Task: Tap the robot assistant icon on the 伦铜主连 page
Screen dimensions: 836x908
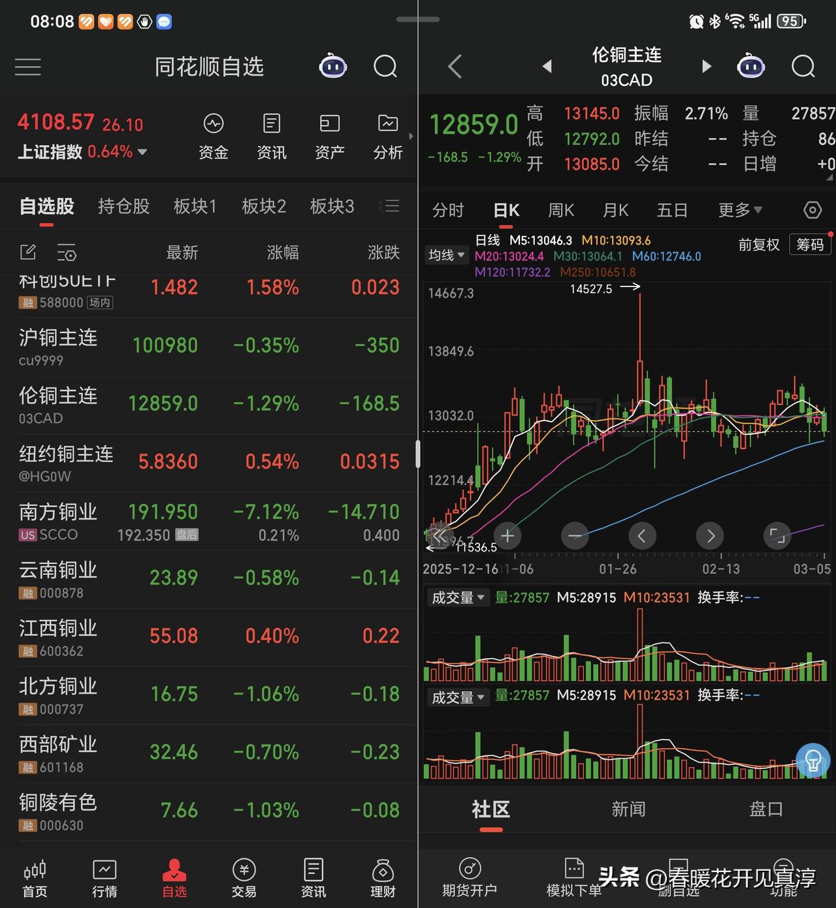Action: (750, 66)
